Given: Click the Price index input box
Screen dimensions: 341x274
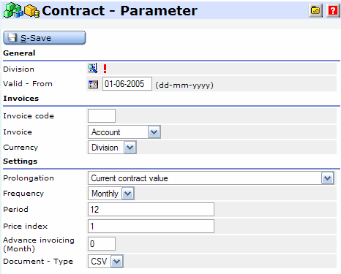Looking at the screenshot, I should point(151,226).
